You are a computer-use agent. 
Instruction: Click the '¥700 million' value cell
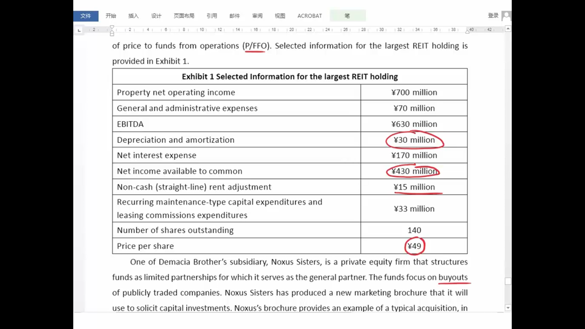414,92
